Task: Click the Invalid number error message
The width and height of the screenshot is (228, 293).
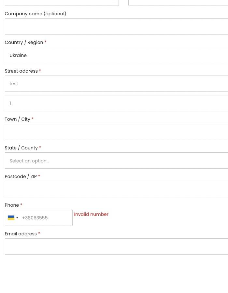Action: pyautogui.click(x=91, y=214)
